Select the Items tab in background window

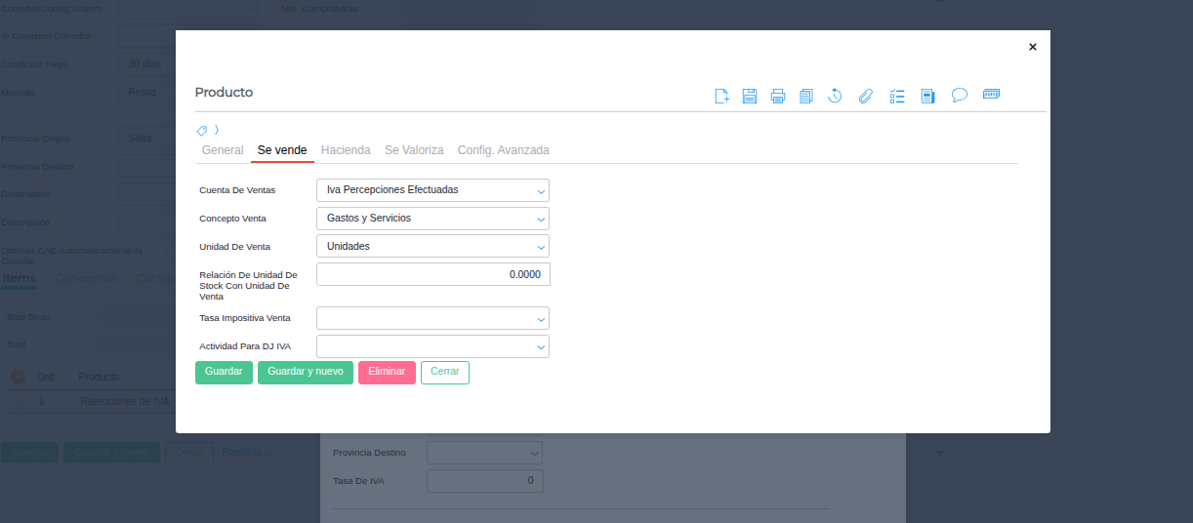[x=20, y=279]
